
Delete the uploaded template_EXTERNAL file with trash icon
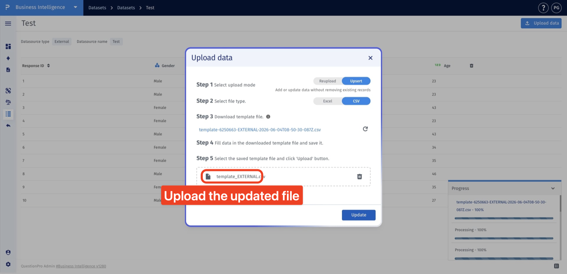359,176
